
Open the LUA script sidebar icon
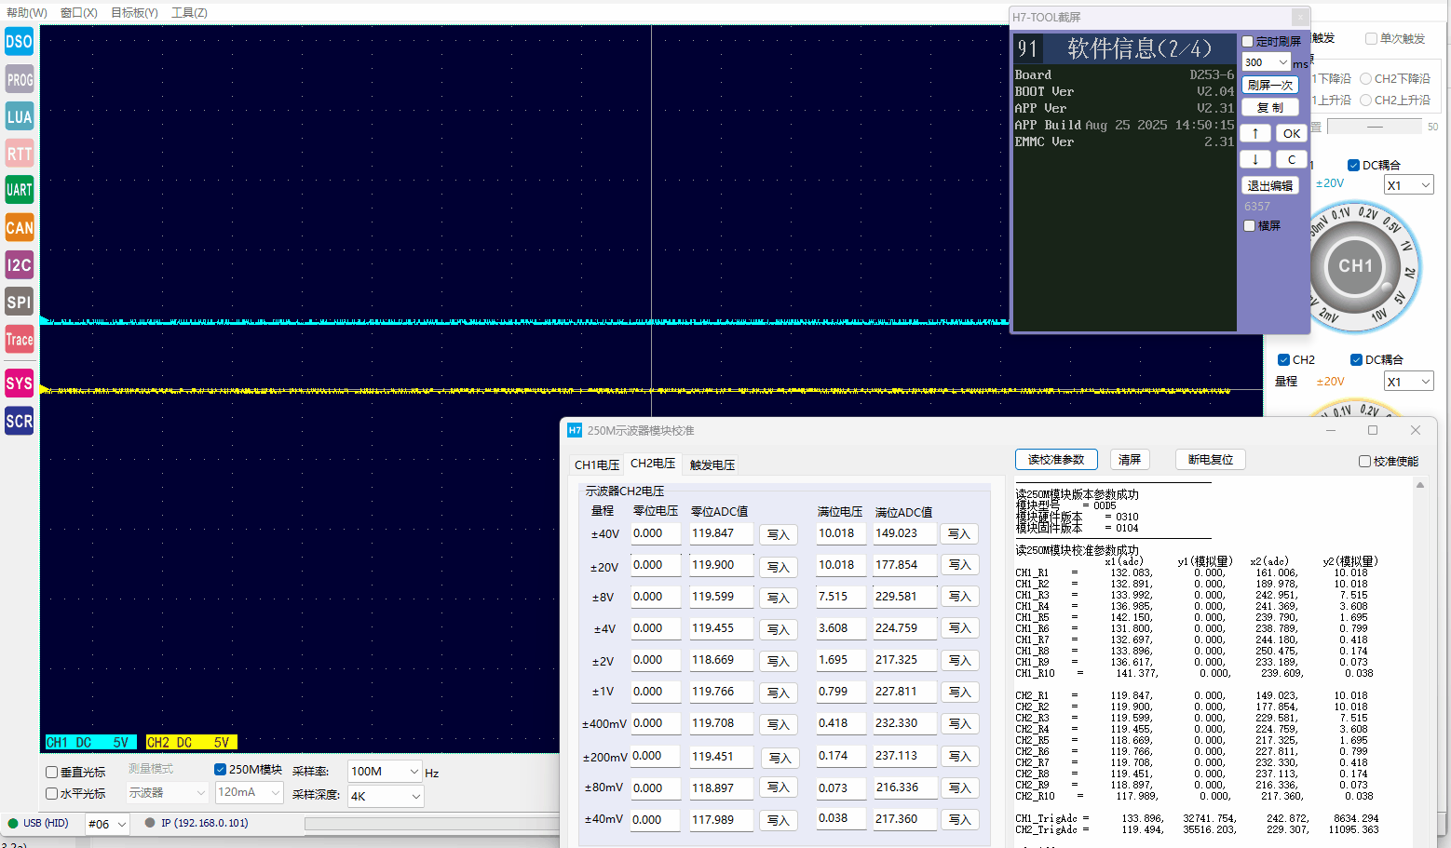tap(19, 116)
